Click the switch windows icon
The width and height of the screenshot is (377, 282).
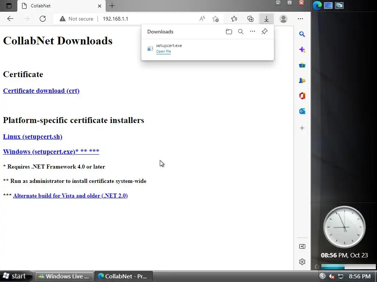pos(339,5)
